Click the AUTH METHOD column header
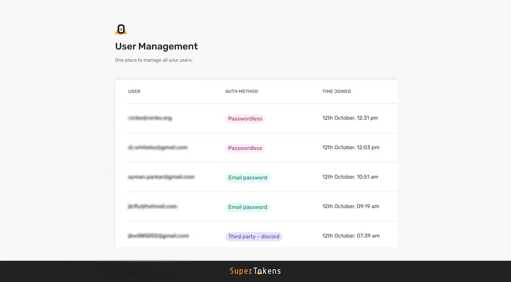This screenshot has height=282, width=511. click(241, 91)
